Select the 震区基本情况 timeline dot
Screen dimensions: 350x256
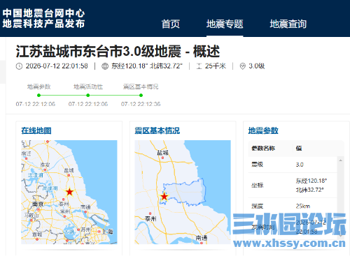[x=141, y=95]
